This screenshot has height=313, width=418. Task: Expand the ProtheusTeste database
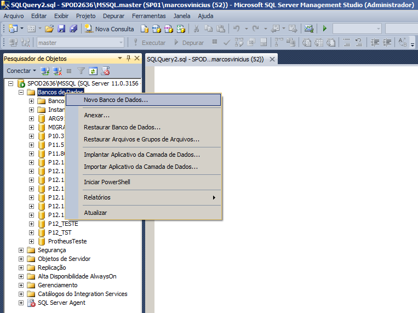coord(31,242)
